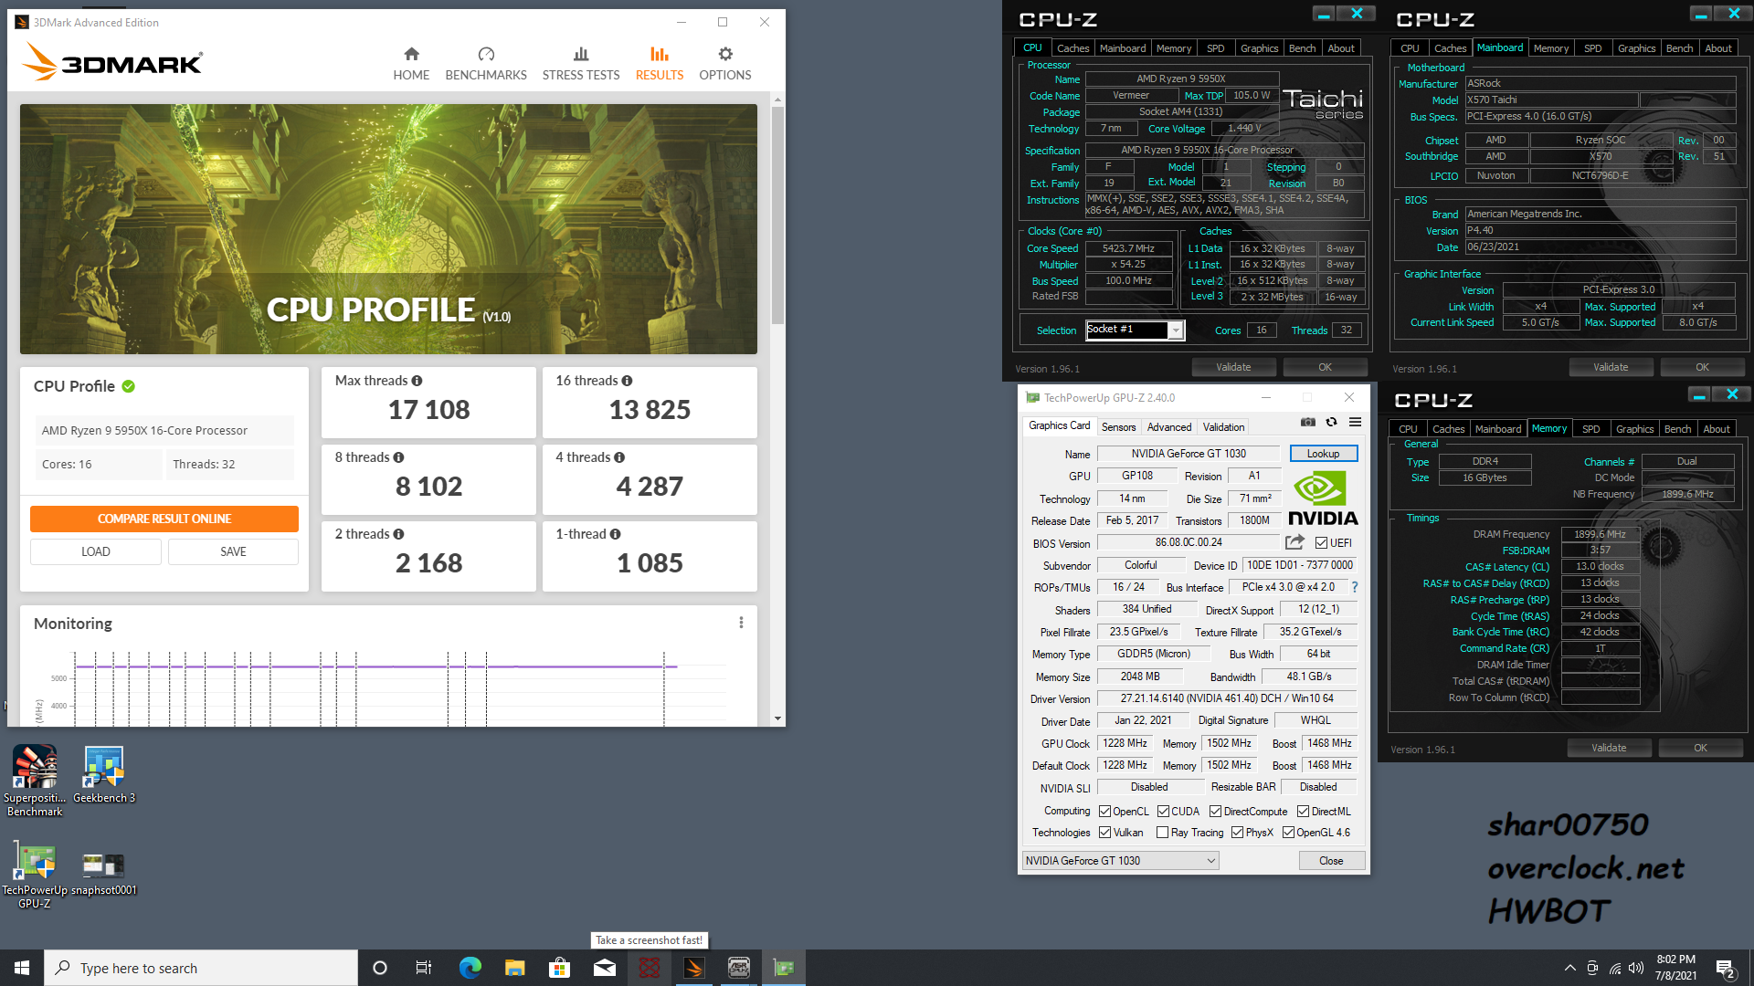Image resolution: width=1754 pixels, height=986 pixels.
Task: Take GPU-Z screenshot with camera icon
Action: point(1308,422)
